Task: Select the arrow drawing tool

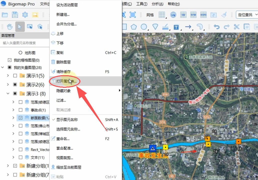Action: (188, 27)
